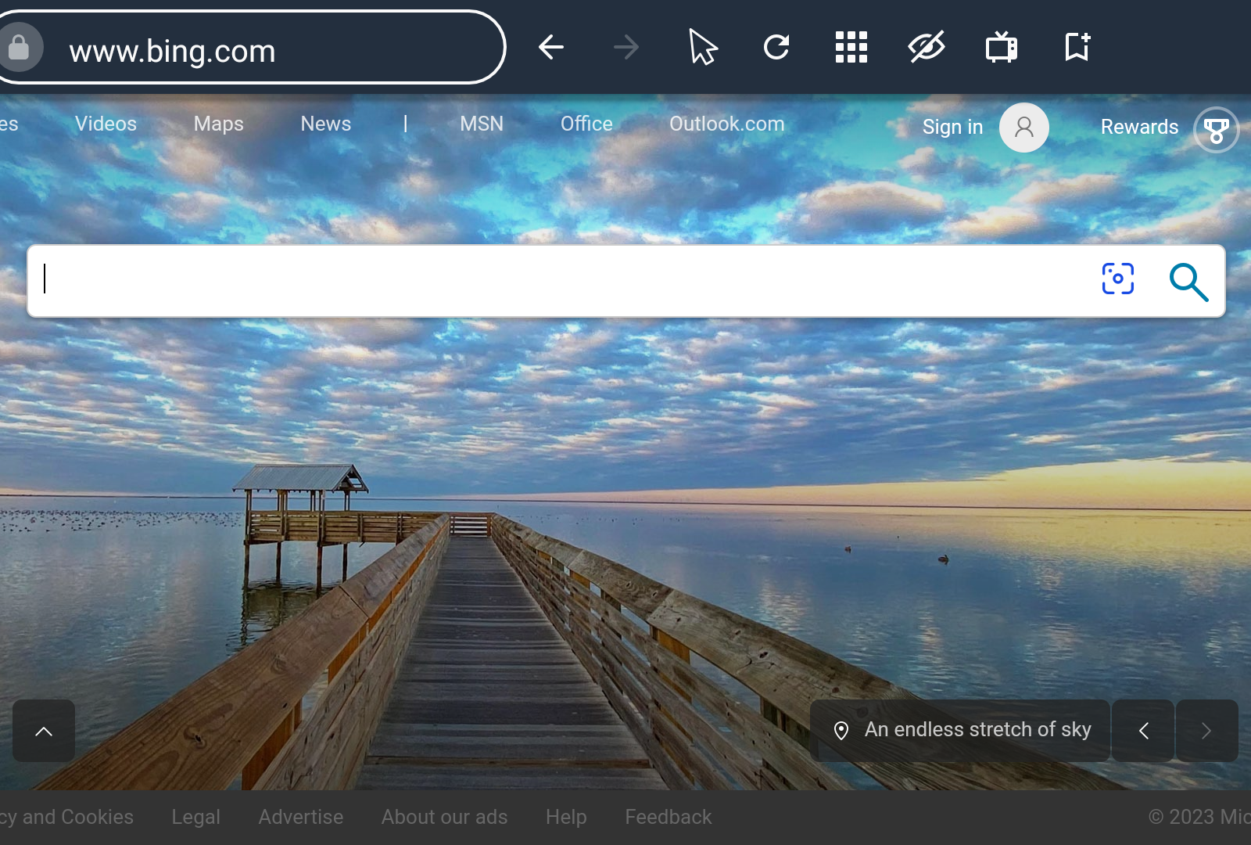Reload the page with refresh icon
The width and height of the screenshot is (1251, 845).
pyautogui.click(x=776, y=48)
